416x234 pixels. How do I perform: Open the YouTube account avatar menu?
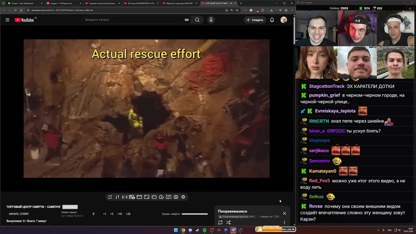coord(284,20)
